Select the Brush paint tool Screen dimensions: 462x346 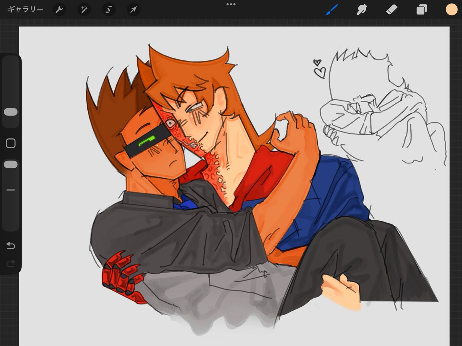tap(331, 10)
